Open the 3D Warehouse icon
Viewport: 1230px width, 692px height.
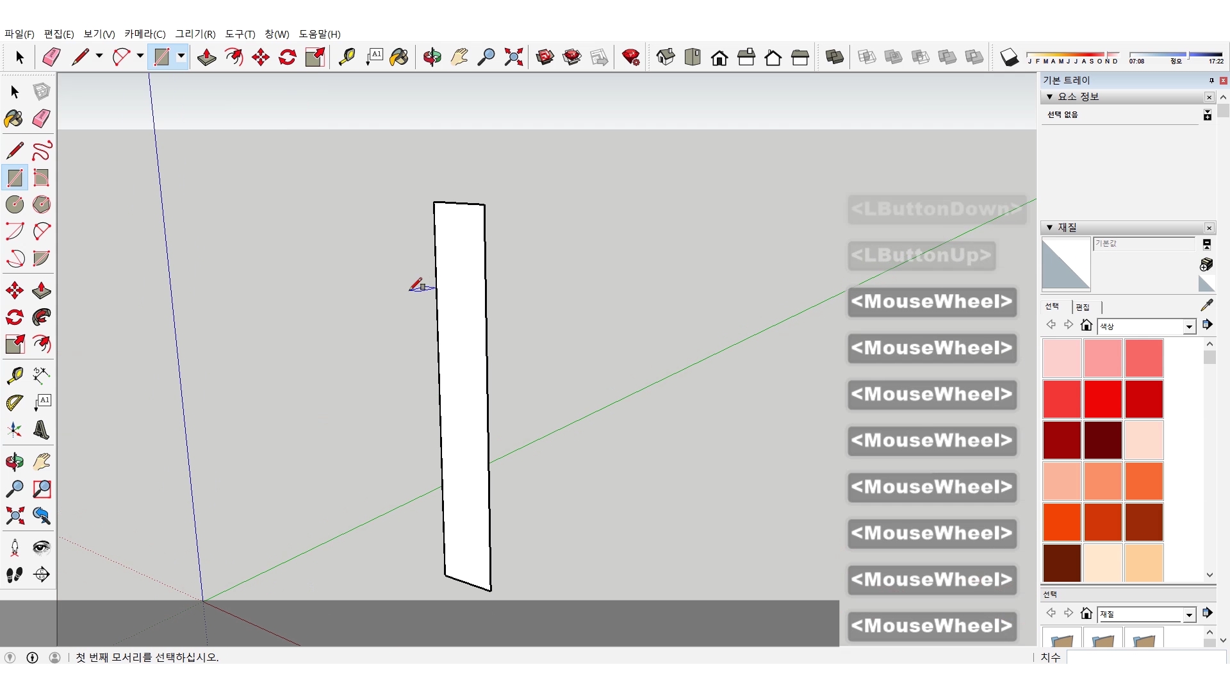pyautogui.click(x=545, y=58)
